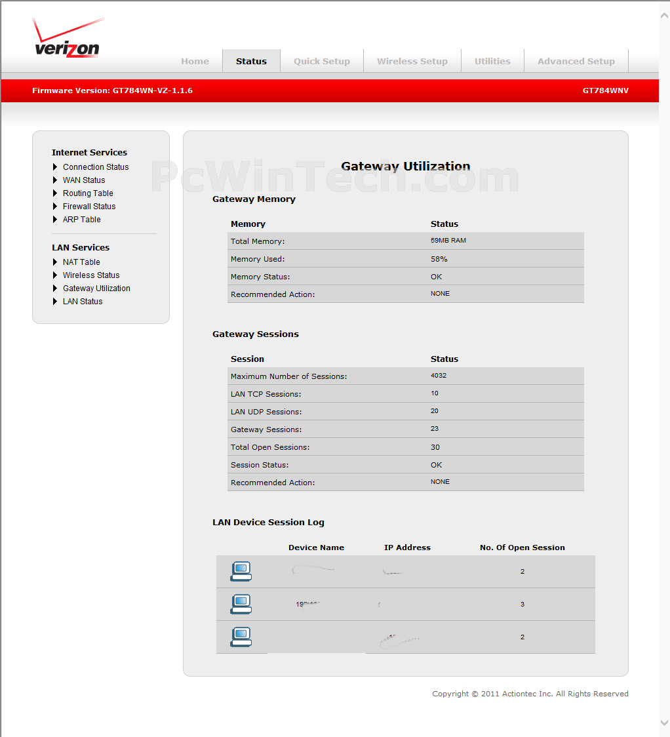The image size is (670, 737).
Task: Click the GT784WNV model label
Action: coord(606,90)
